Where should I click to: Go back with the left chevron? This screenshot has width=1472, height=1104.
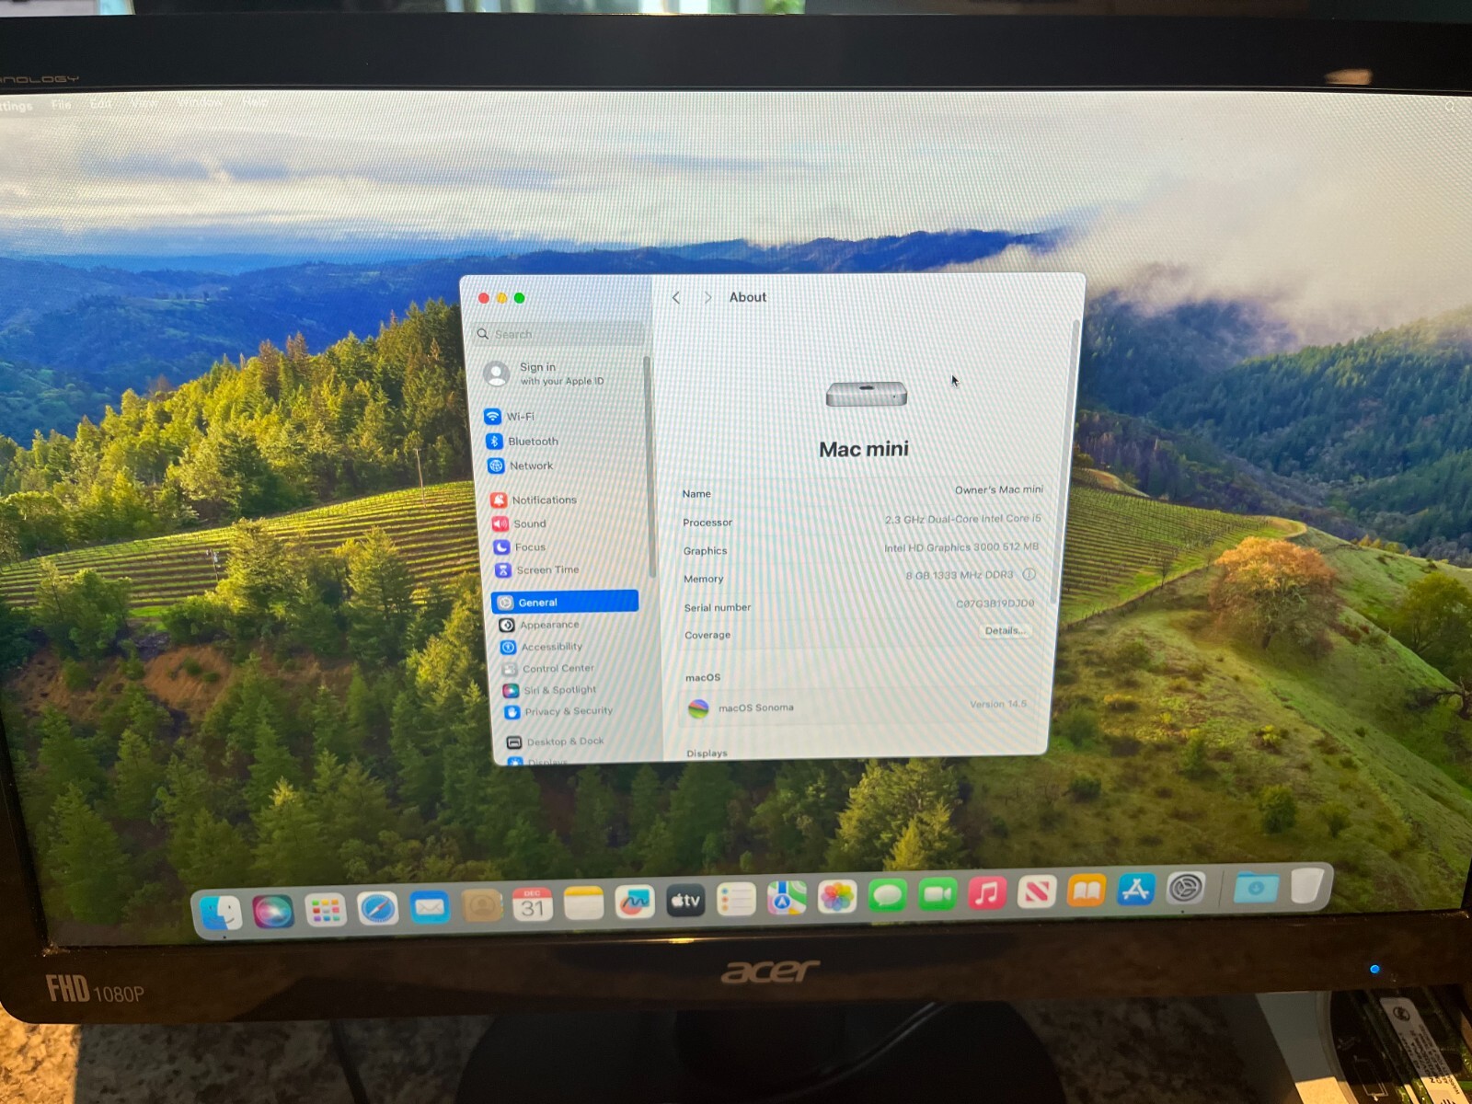click(676, 298)
